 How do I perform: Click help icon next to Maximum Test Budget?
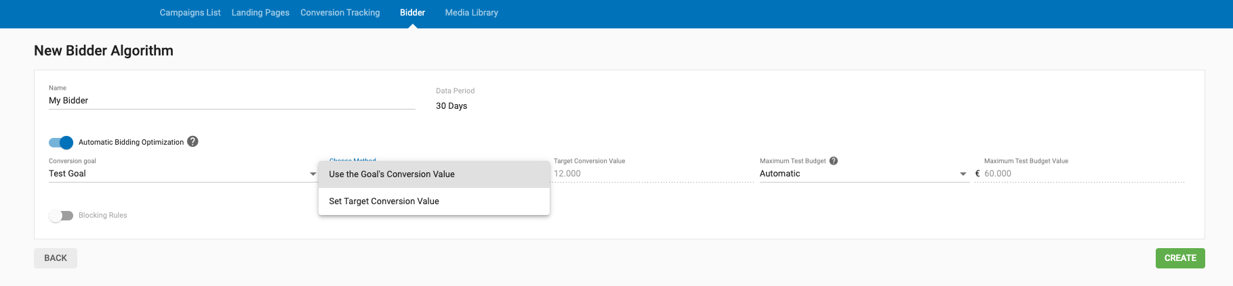coord(834,161)
